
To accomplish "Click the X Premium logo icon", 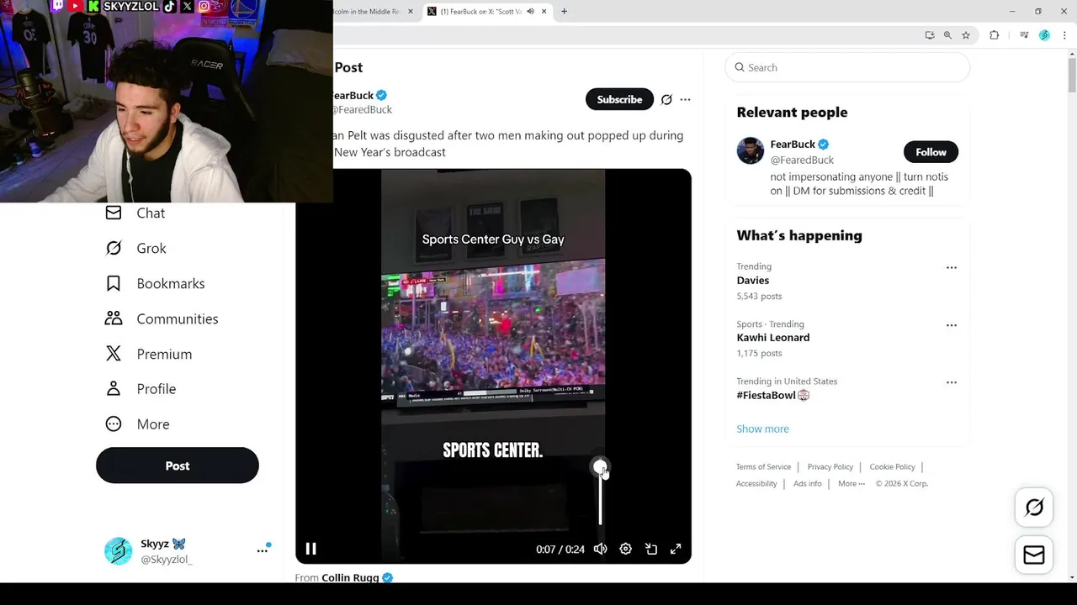I will (114, 355).
